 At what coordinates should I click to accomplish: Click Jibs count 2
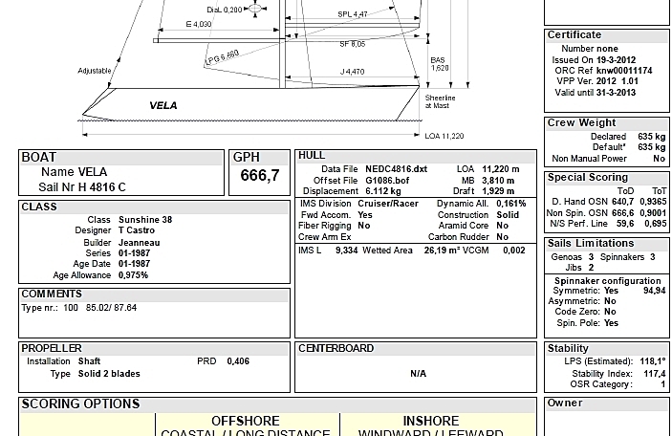591,268
